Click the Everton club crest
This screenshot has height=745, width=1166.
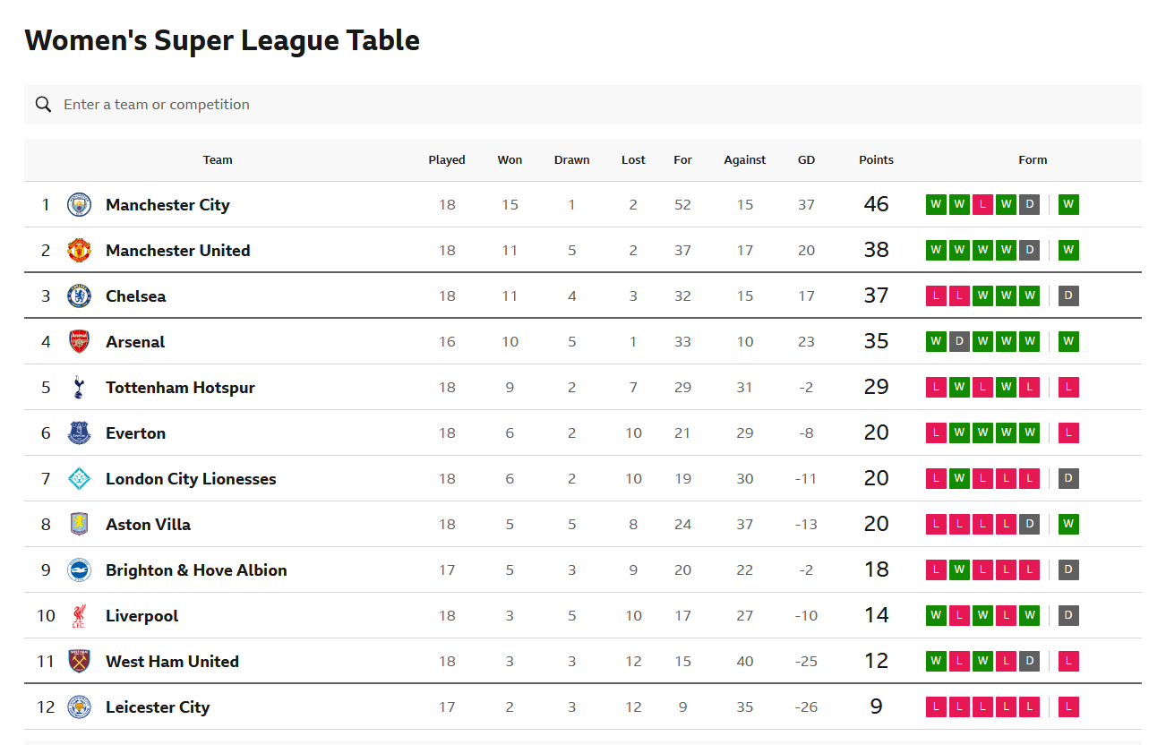(x=80, y=433)
